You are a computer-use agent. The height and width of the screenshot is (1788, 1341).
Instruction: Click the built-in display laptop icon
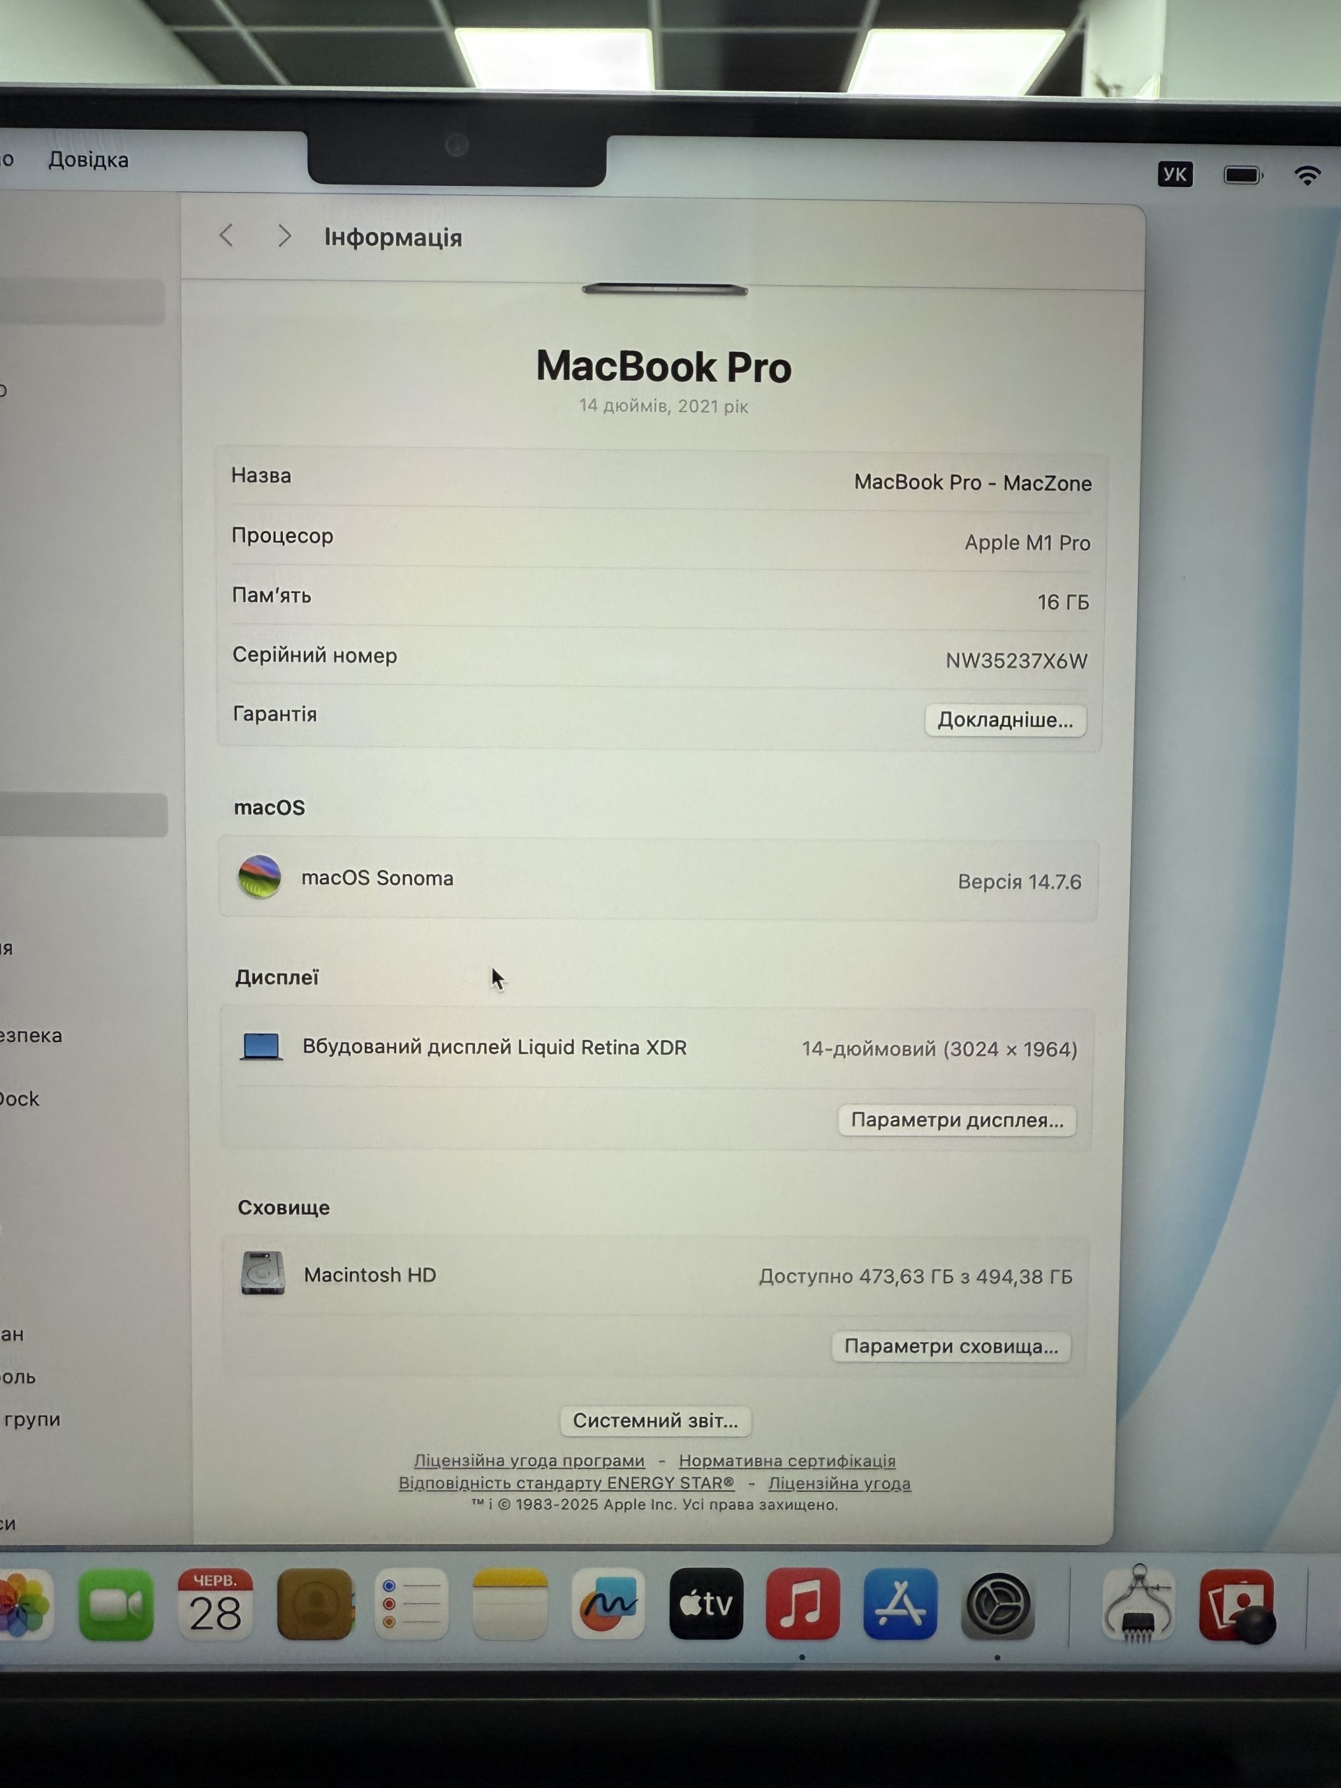261,1047
